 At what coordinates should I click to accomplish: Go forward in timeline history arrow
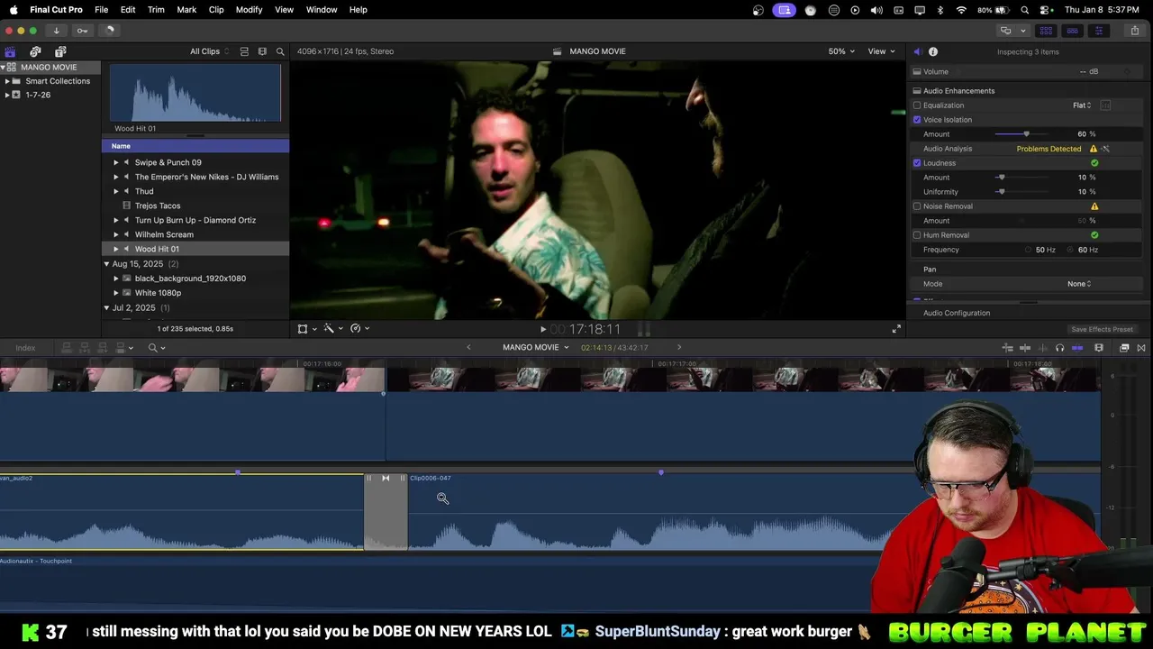679,347
